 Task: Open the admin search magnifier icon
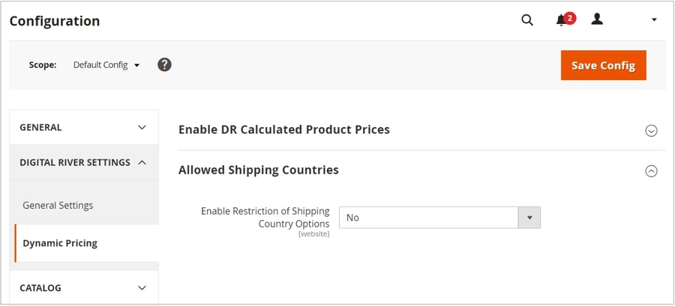tap(527, 20)
